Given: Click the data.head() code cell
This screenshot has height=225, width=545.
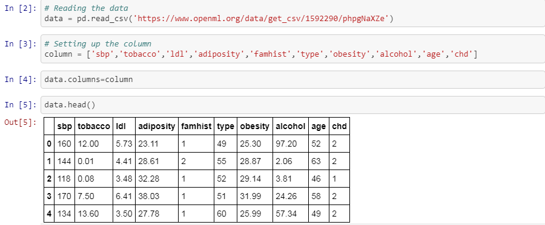Looking at the screenshot, I should 292,105.
